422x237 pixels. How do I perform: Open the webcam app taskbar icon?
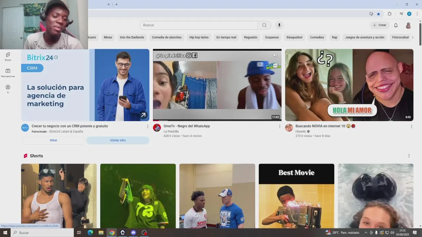(x=123, y=233)
